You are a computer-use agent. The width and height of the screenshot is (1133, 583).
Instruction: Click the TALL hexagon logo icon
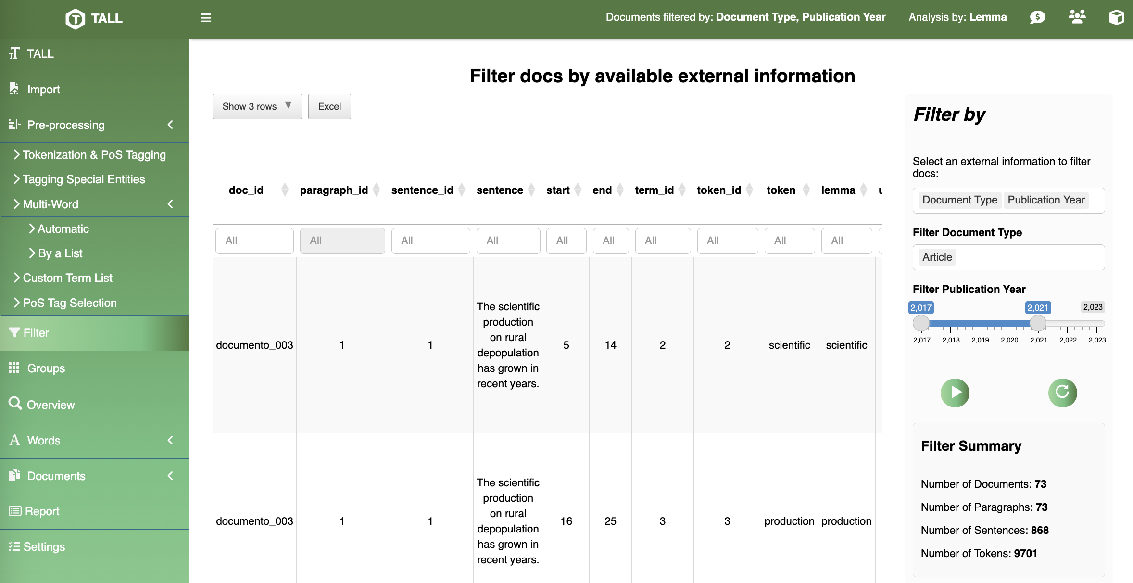click(x=75, y=19)
